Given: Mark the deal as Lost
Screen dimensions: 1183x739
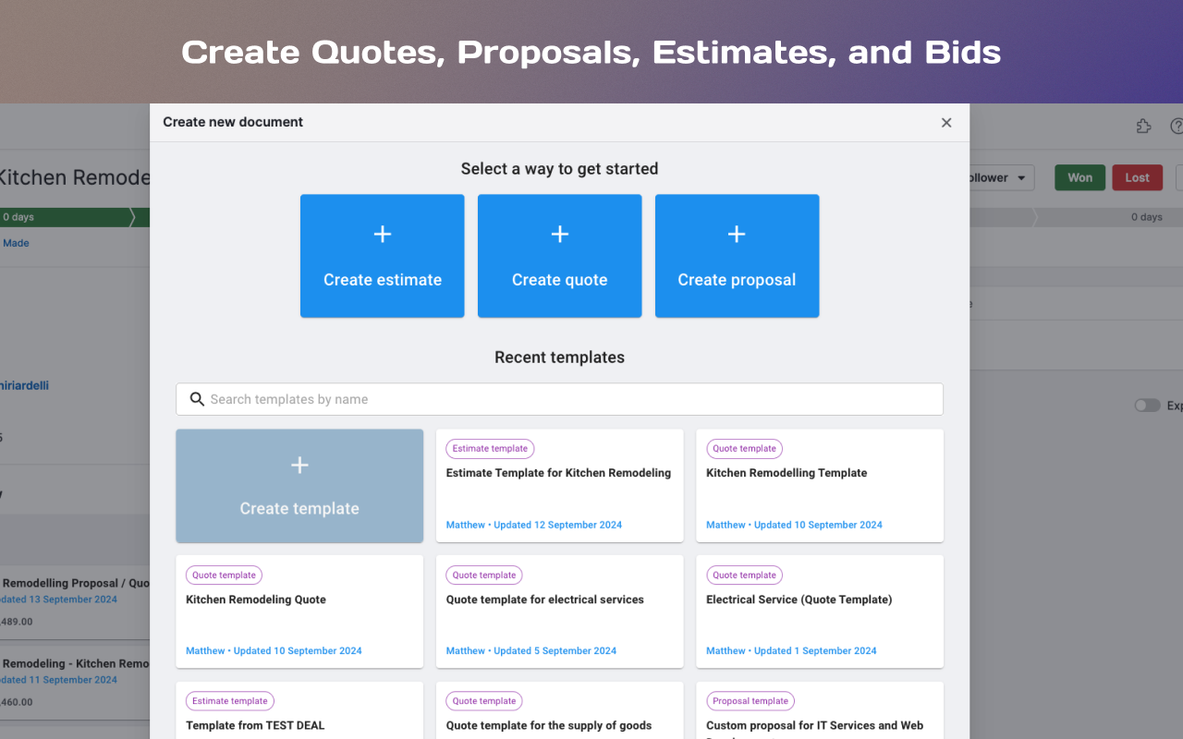Looking at the screenshot, I should coord(1137,178).
